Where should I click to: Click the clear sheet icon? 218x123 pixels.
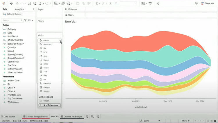pos(68,3)
